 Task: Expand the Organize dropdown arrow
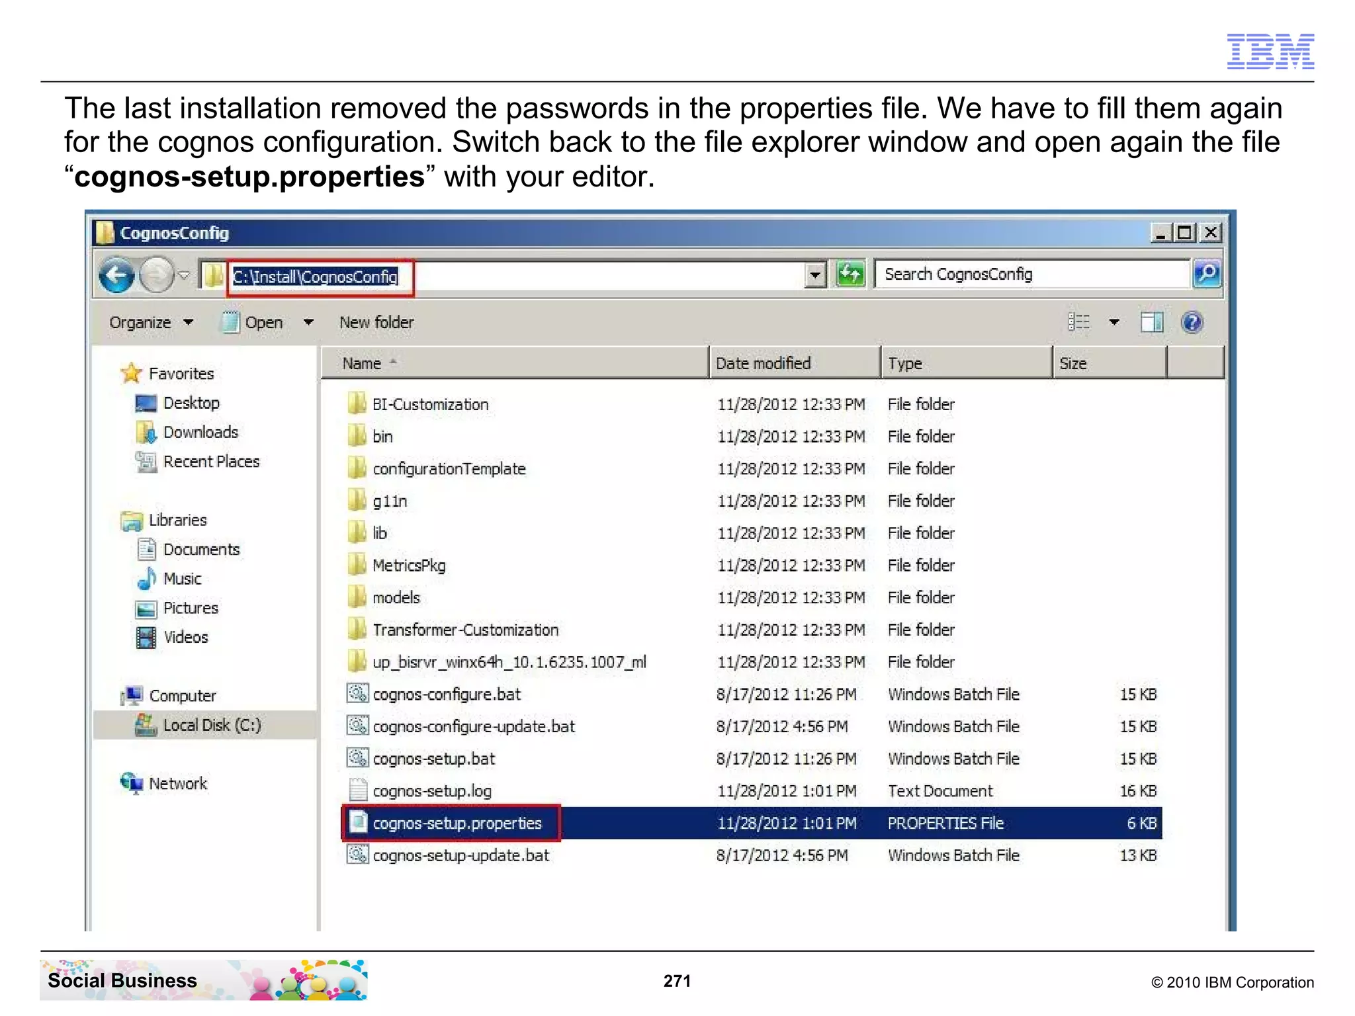point(189,323)
